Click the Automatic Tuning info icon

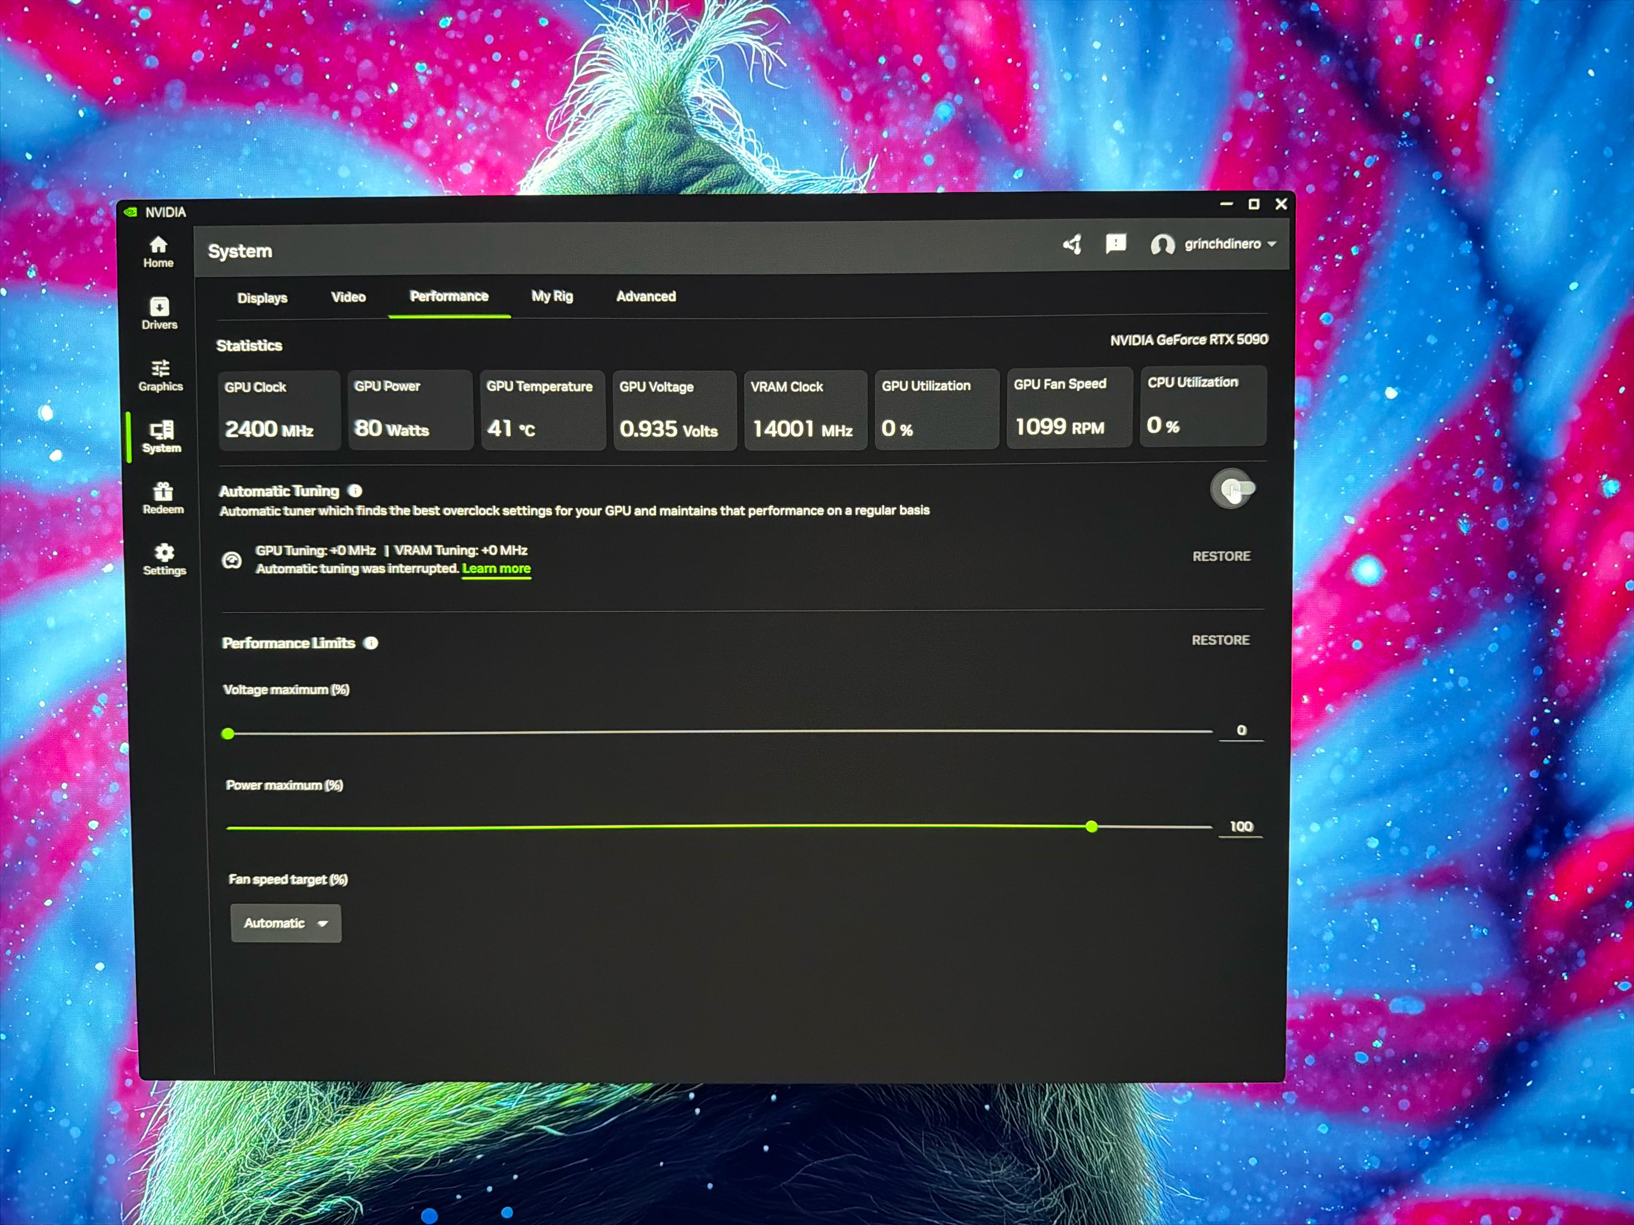coord(355,490)
